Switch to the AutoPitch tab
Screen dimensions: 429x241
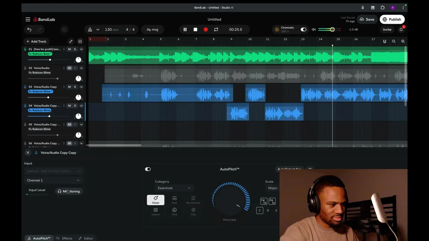(39, 238)
